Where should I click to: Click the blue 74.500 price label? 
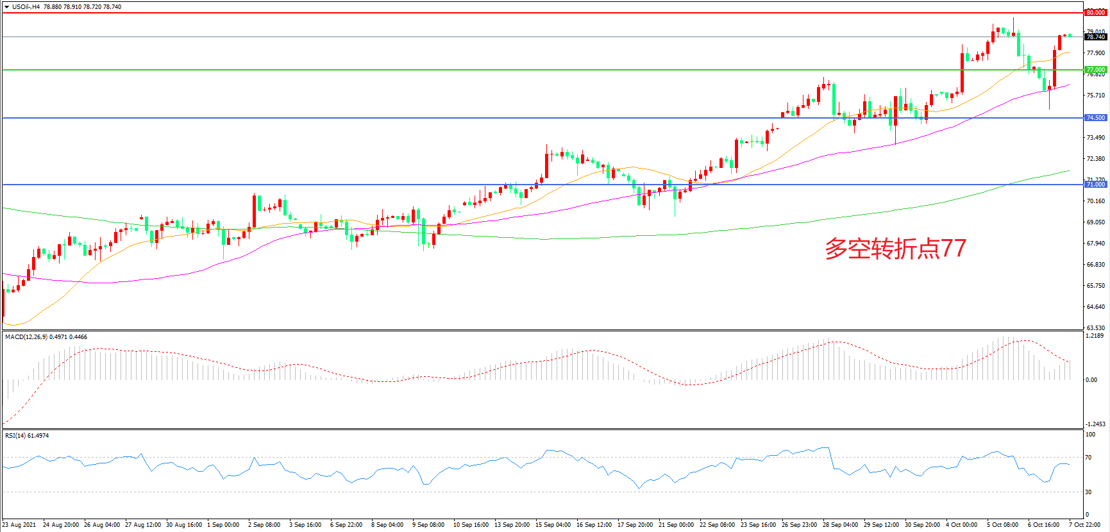(x=1095, y=118)
